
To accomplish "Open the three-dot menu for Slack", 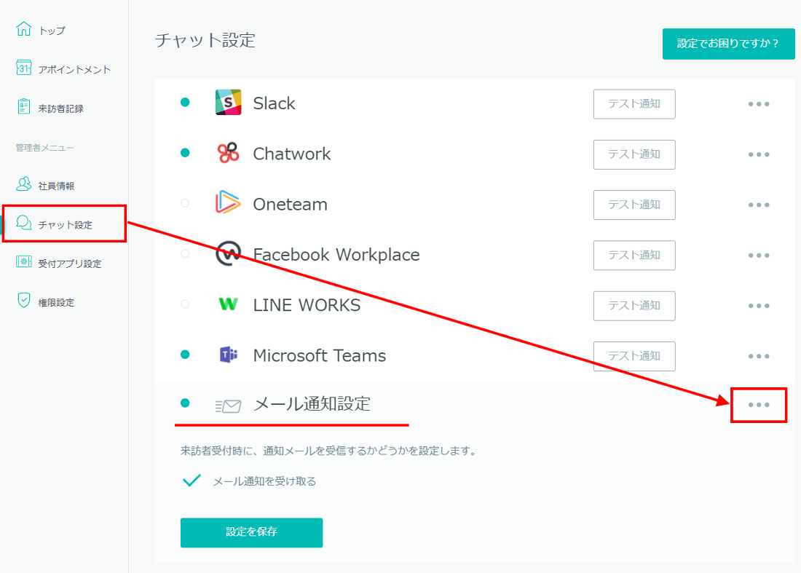I will [x=759, y=104].
